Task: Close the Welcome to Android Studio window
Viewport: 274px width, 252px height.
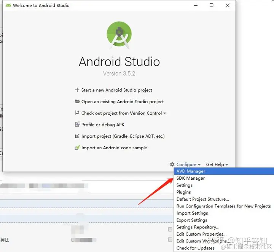Action: coord(227,5)
